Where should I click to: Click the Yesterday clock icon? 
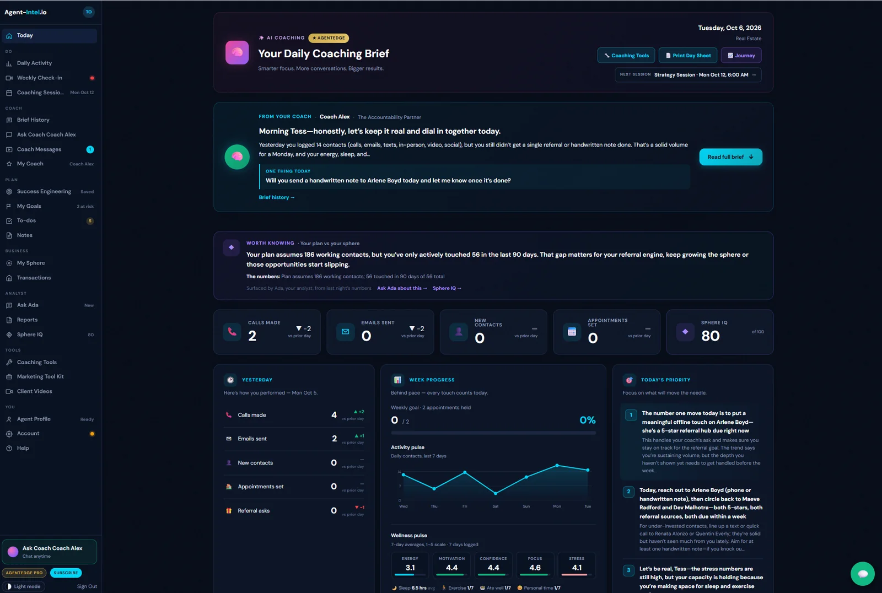tap(230, 380)
